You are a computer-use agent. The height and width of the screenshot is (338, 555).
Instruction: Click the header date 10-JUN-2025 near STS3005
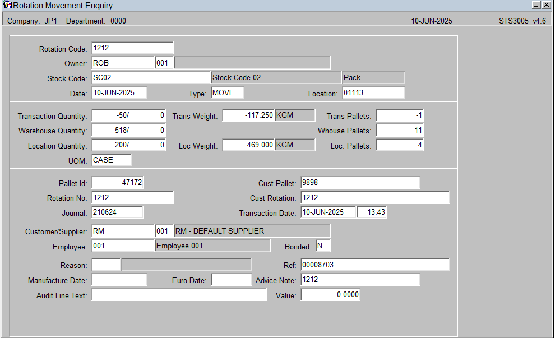tap(432, 21)
